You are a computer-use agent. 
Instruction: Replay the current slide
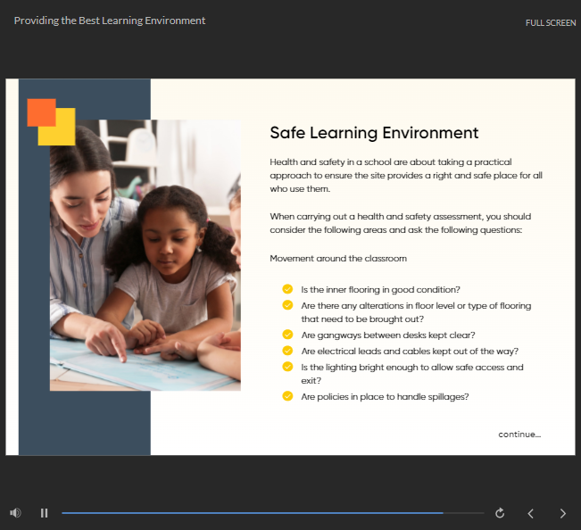pos(500,513)
